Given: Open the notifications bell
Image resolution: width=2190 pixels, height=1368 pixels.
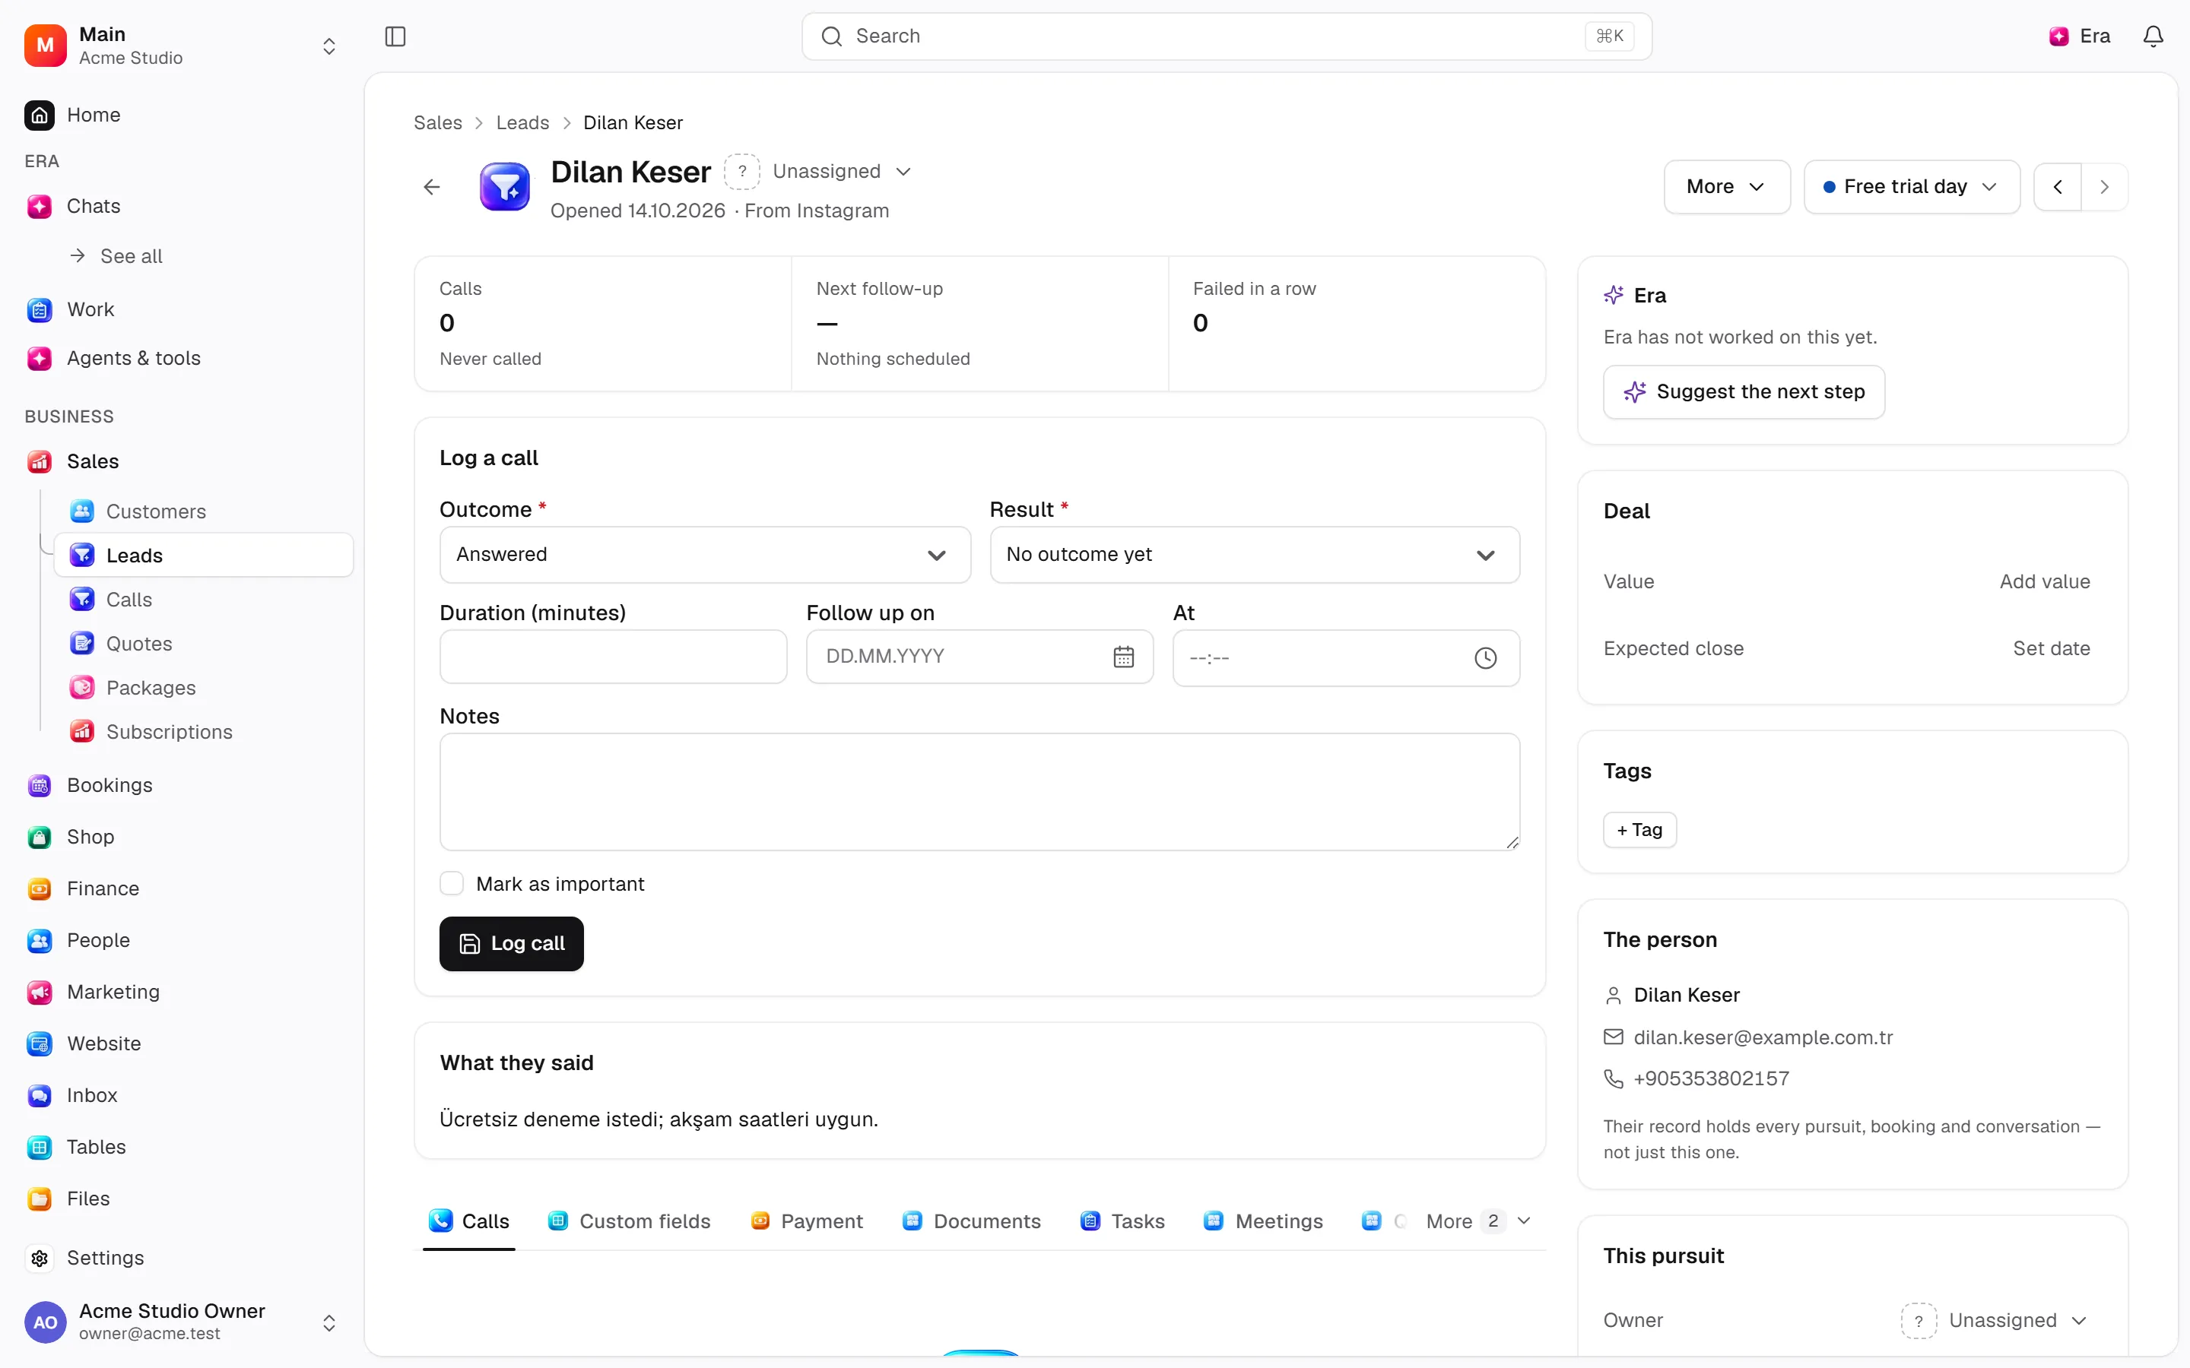Looking at the screenshot, I should pos(2153,36).
